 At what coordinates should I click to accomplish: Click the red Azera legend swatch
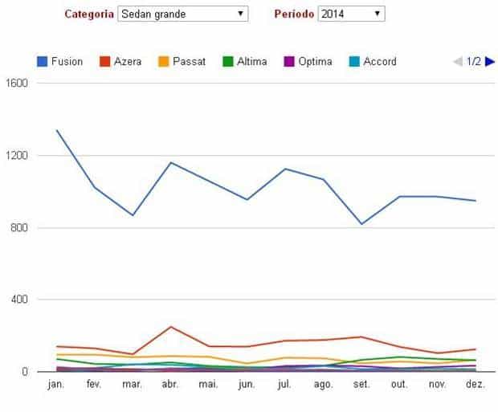pos(104,62)
